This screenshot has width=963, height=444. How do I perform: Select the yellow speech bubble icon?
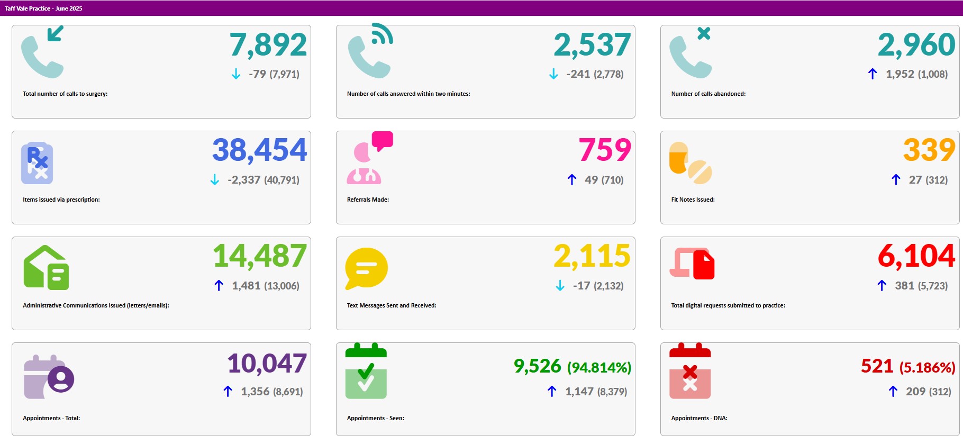pyautogui.click(x=366, y=268)
